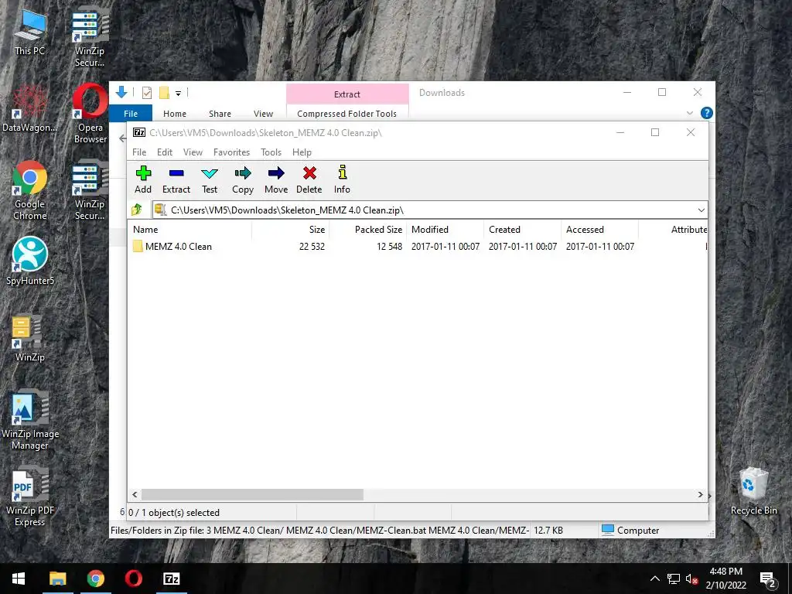
Task: Show hidden system tray icons
Action: pyautogui.click(x=654, y=579)
